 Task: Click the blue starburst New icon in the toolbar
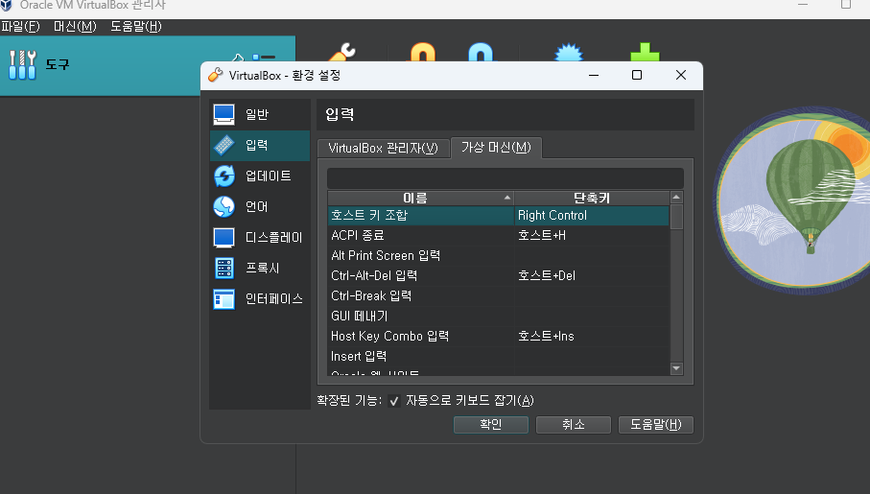click(x=569, y=52)
